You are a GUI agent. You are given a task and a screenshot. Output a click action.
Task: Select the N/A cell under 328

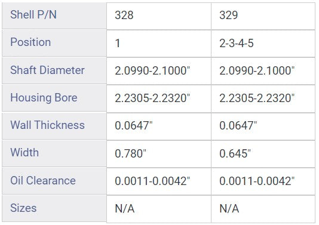click(159, 209)
